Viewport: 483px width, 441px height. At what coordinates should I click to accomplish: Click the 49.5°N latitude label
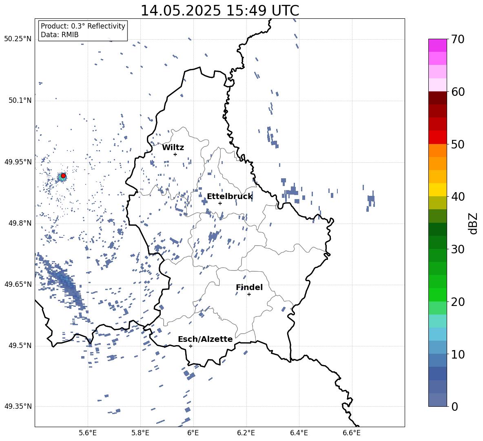(x=20, y=346)
